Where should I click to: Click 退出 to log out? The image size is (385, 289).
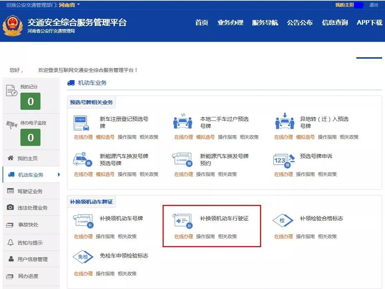(x=374, y=5)
